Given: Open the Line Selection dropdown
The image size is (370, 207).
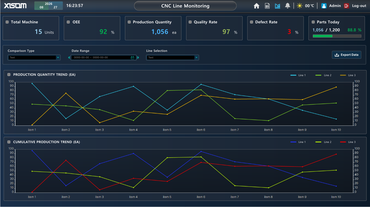Looking at the screenshot, I should 173,58.
